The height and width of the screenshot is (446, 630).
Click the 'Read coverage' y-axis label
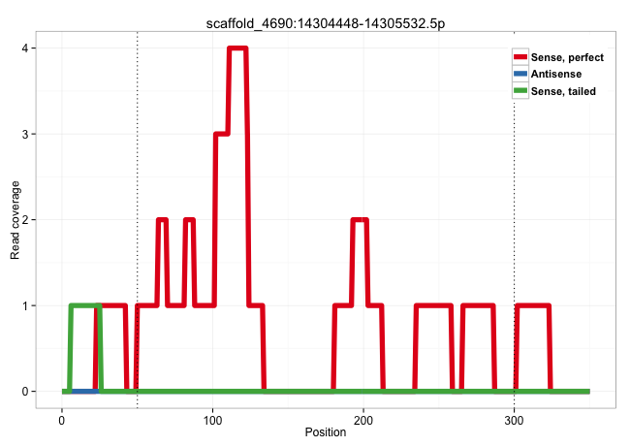(x=16, y=220)
